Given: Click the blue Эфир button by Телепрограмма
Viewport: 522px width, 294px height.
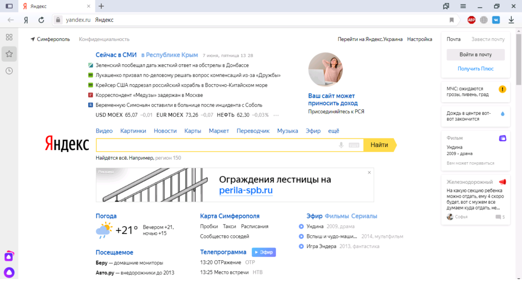Looking at the screenshot, I should [x=264, y=252].
